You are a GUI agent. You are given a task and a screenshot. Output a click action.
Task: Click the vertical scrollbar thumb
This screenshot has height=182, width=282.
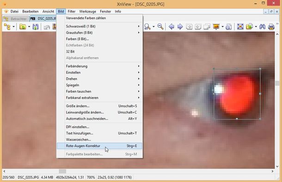click(x=277, y=83)
